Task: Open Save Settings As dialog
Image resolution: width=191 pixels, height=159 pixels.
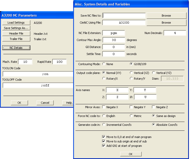Action: coord(16,28)
